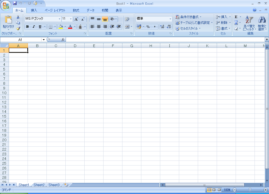Click inside the formula bar input

click(165, 40)
